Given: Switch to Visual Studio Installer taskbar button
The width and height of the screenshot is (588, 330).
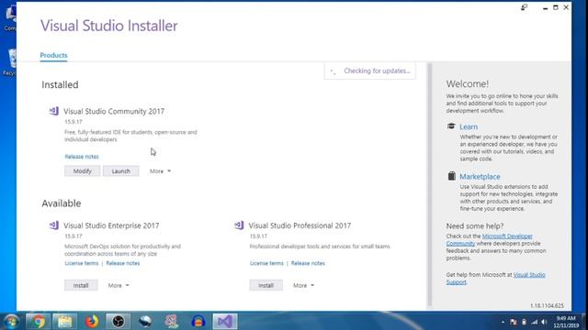Looking at the screenshot, I should tap(225, 322).
